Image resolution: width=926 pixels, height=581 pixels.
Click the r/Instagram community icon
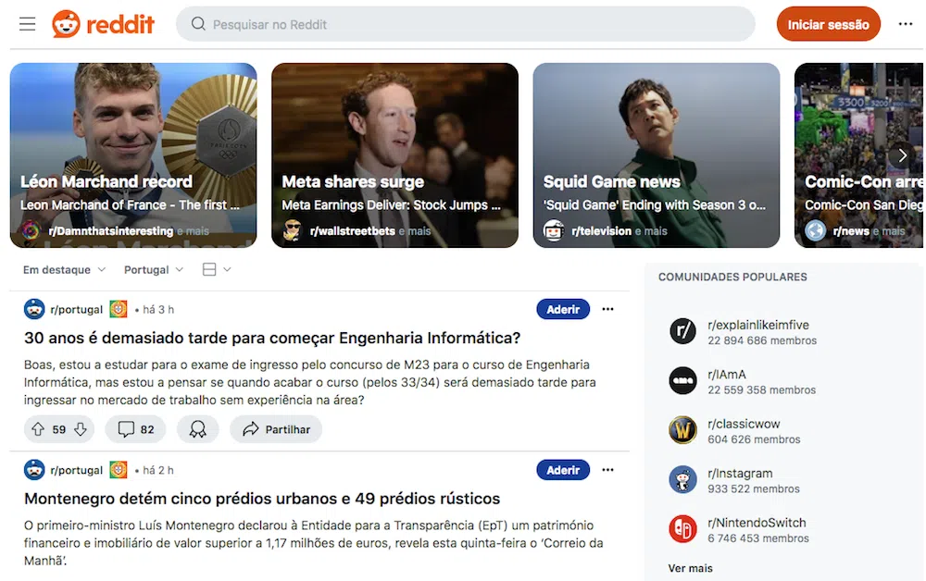point(682,479)
